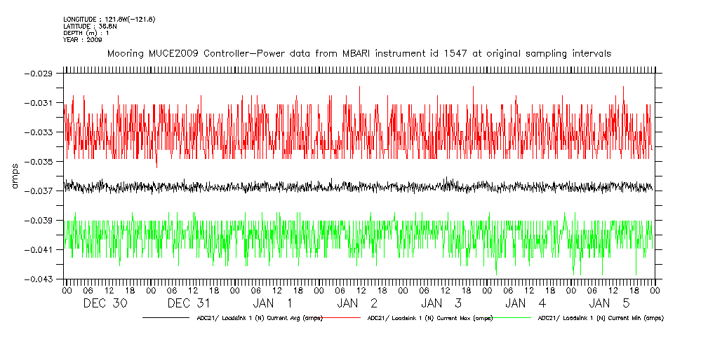
Task: Click the -0.037 y-axis tick label
Action: [x=39, y=191]
